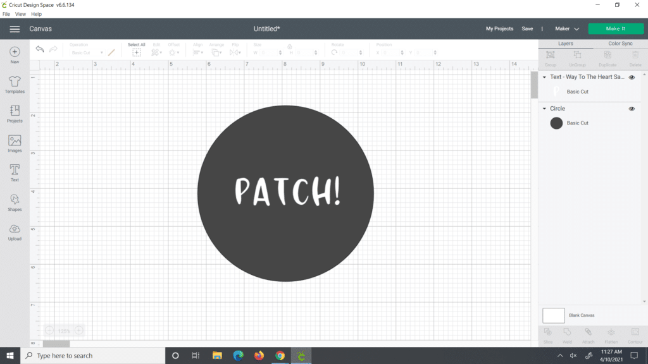The height and width of the screenshot is (364, 648).
Task: Select the Text layer Basic Cut row
Action: (590, 92)
